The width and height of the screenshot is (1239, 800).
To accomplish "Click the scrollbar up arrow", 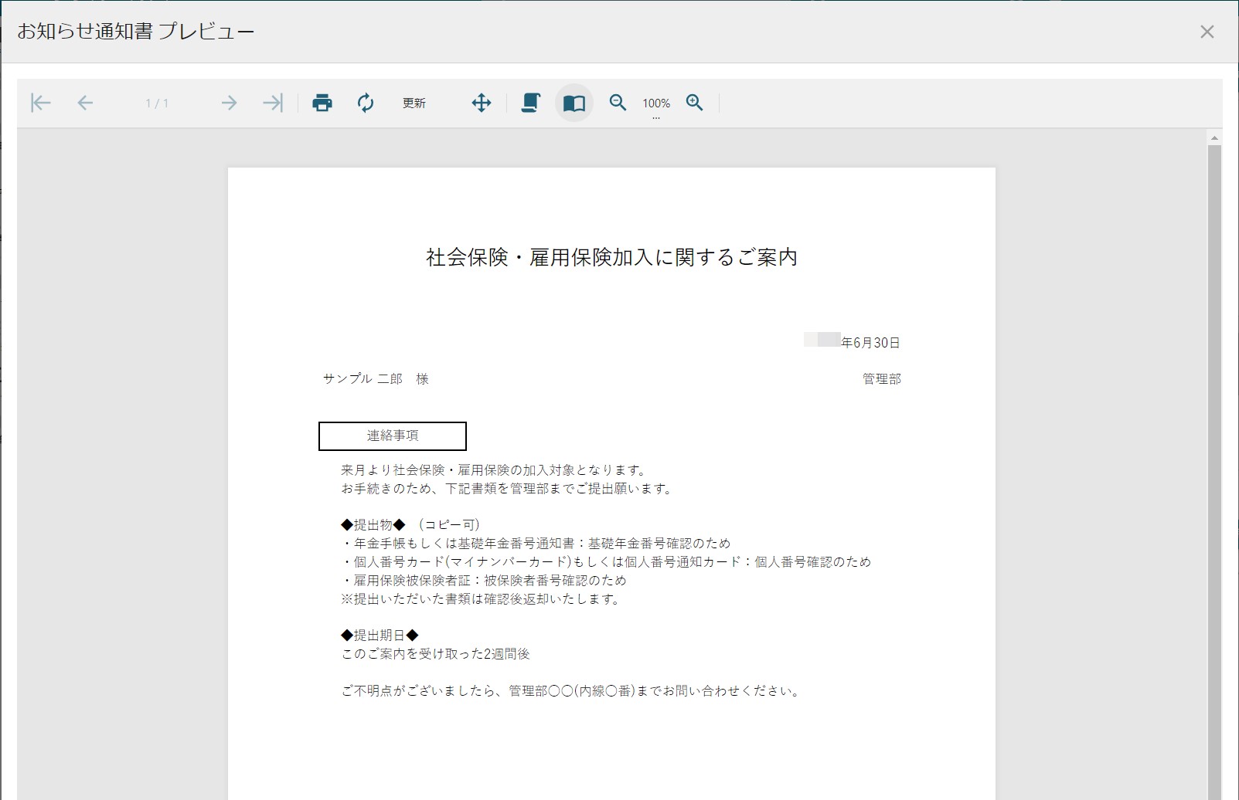I will [1214, 137].
